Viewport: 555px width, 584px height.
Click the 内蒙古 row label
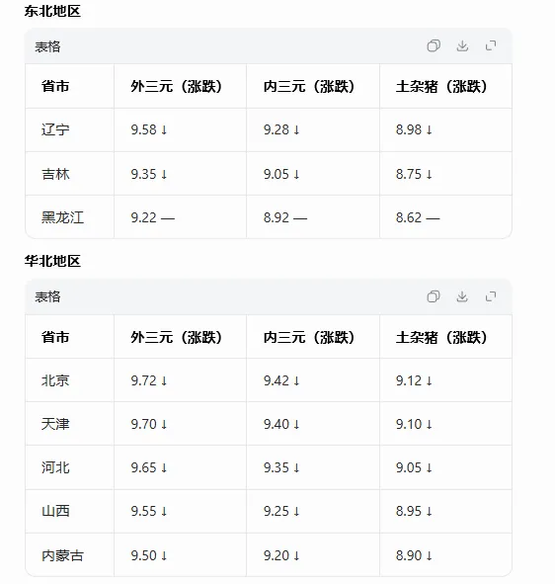(x=62, y=555)
